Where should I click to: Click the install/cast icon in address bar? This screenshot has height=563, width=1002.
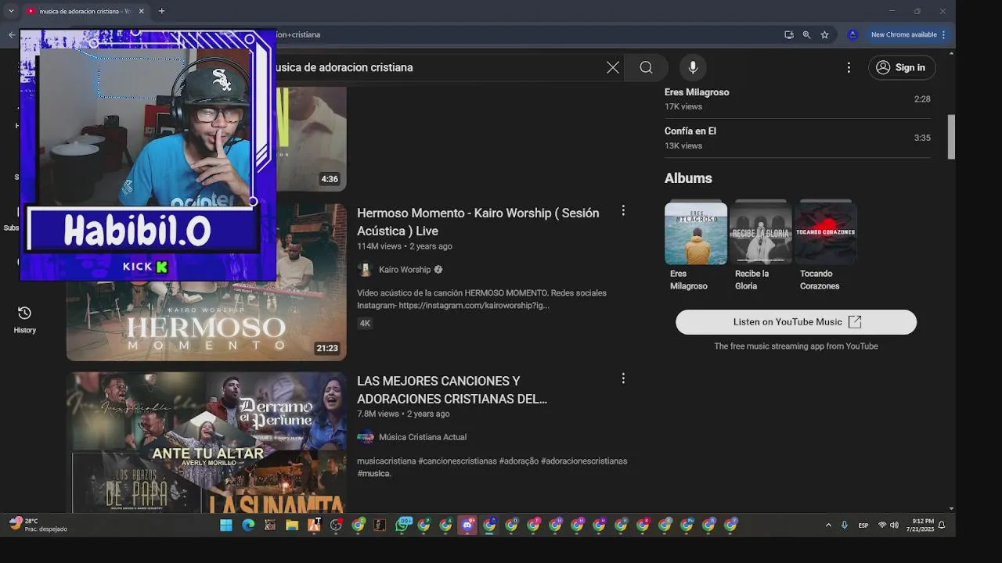pos(789,34)
